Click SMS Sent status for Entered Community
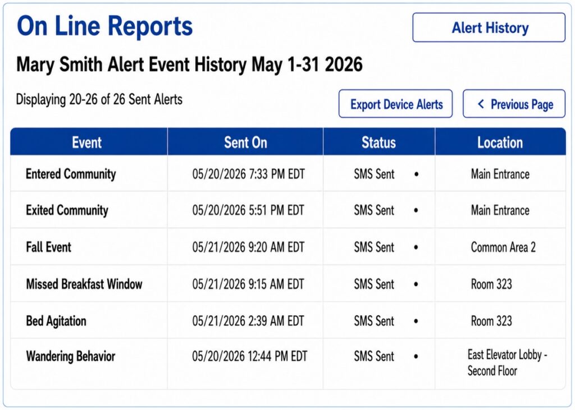This screenshot has height=410, width=575. click(374, 174)
